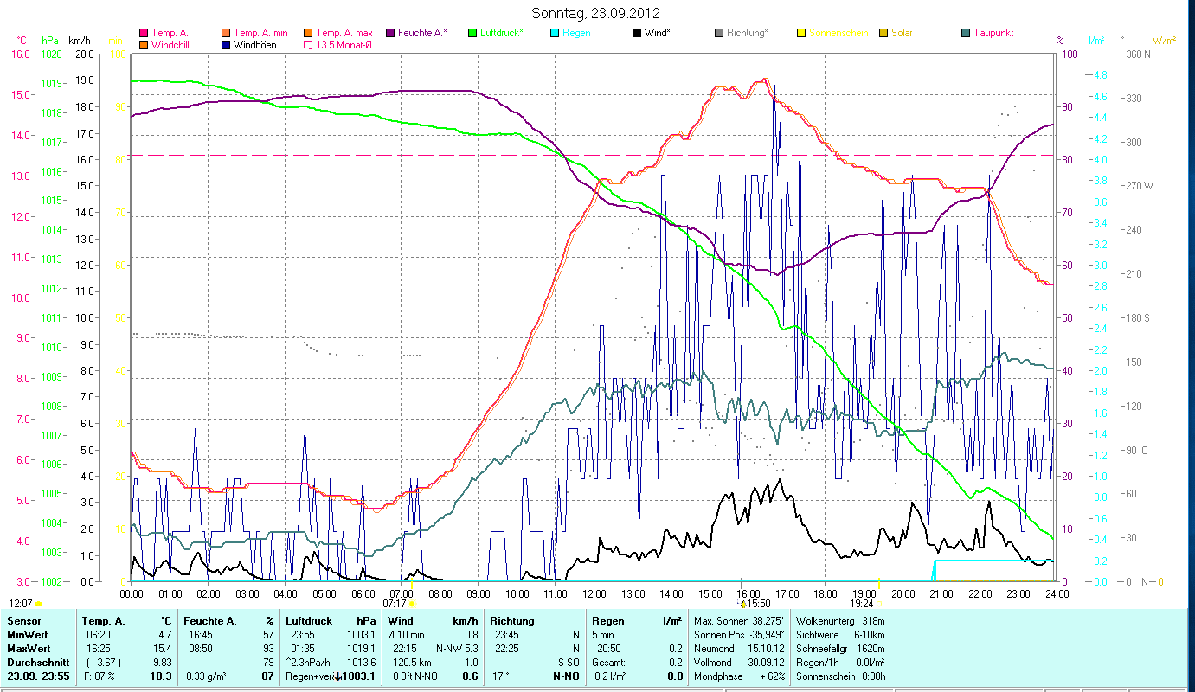Select the Richtung column header in the table
This screenshot has height=692, width=1195.
point(512,621)
